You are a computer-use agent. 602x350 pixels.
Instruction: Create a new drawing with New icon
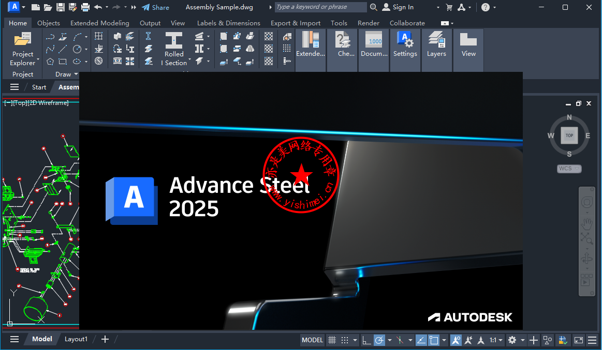(x=35, y=7)
